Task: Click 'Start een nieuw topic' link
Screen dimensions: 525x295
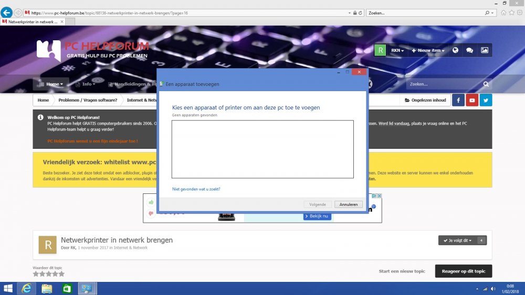Action: coord(402,271)
